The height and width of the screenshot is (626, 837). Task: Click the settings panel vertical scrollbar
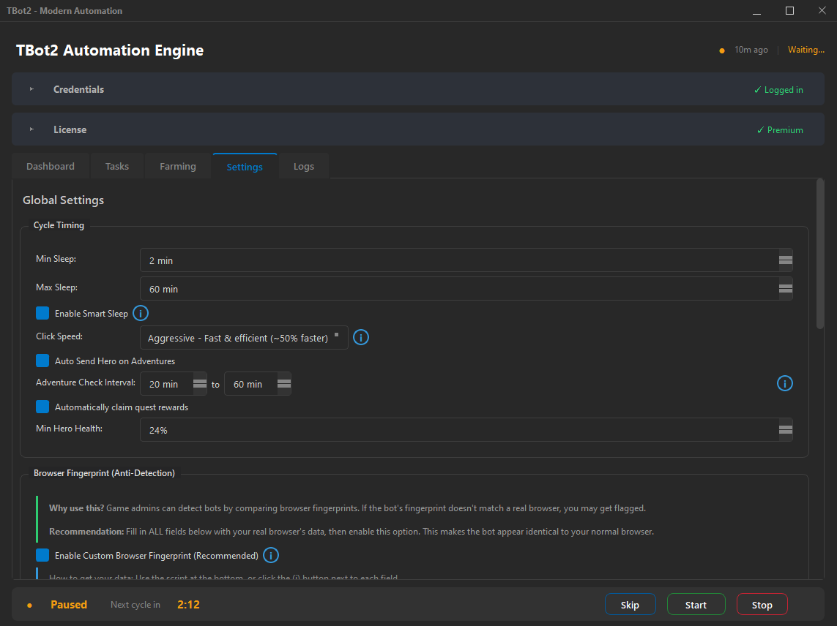[x=820, y=256]
